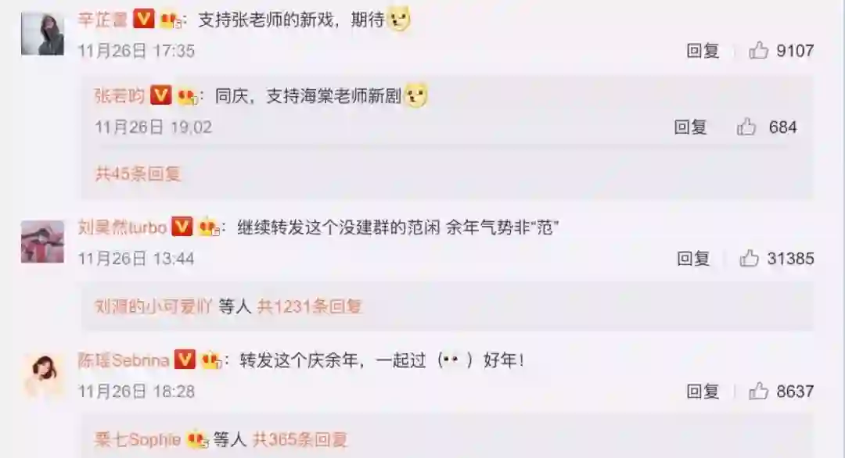Expand the 共45条回复 thread
This screenshot has height=458, width=845.
point(138,174)
